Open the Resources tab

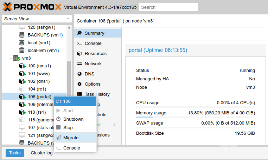pos(98,54)
